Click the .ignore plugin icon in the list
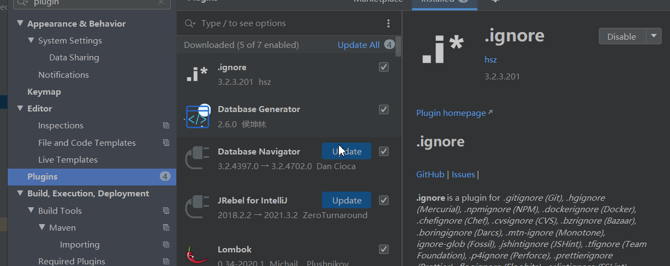This screenshot has height=266, width=670. (197, 75)
